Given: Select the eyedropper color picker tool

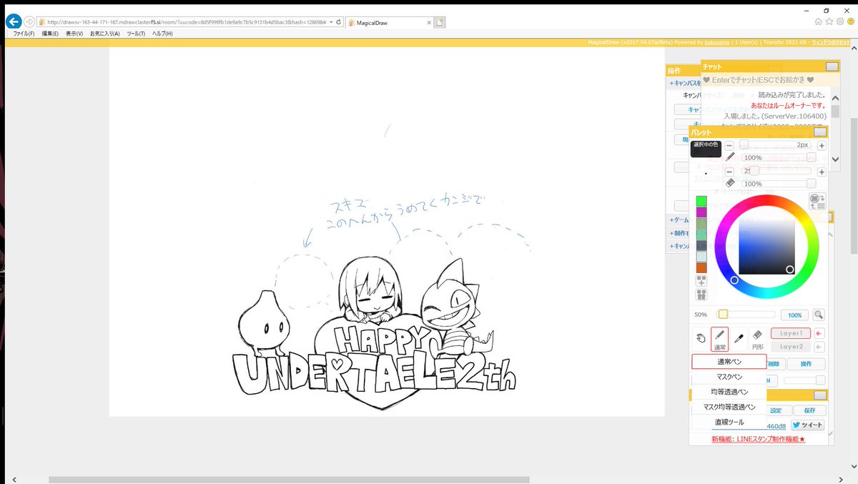Looking at the screenshot, I should click(739, 338).
